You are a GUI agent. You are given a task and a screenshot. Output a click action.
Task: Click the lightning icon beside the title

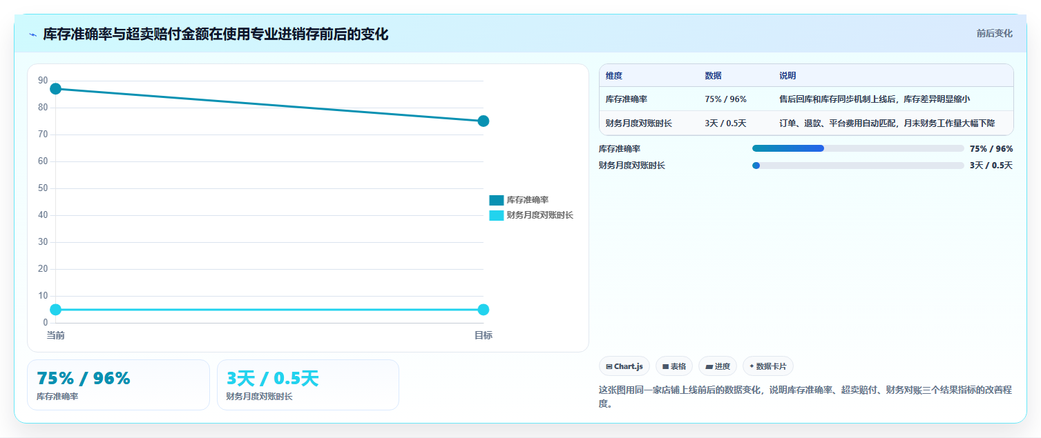(x=32, y=34)
